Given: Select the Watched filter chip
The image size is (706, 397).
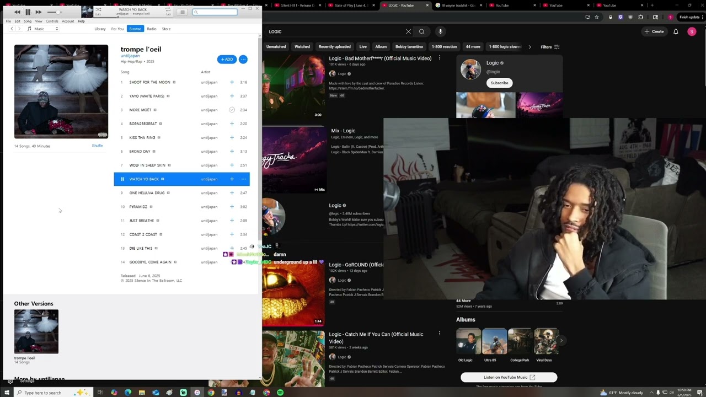Looking at the screenshot, I should (x=302, y=47).
